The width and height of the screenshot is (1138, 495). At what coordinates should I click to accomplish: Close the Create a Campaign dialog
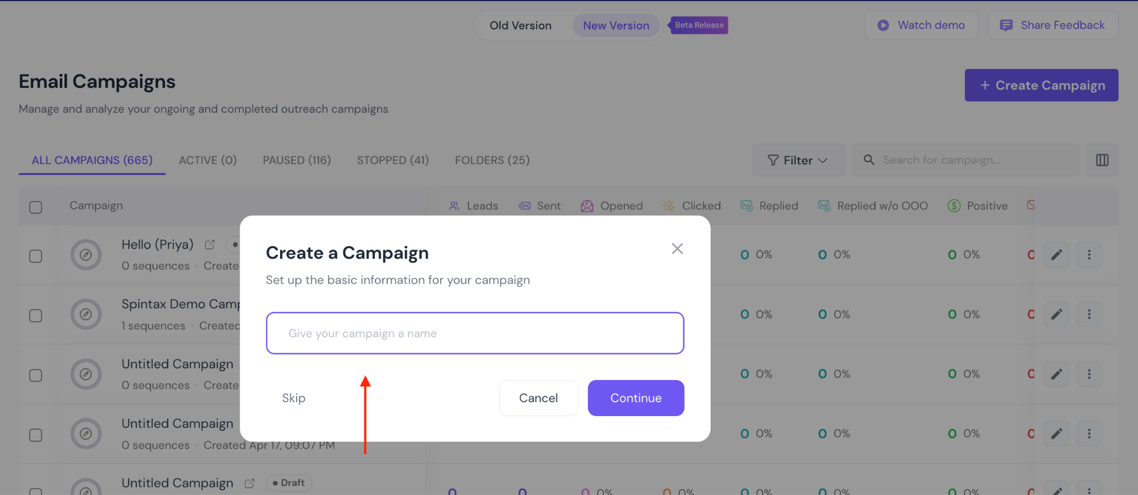[x=677, y=248]
